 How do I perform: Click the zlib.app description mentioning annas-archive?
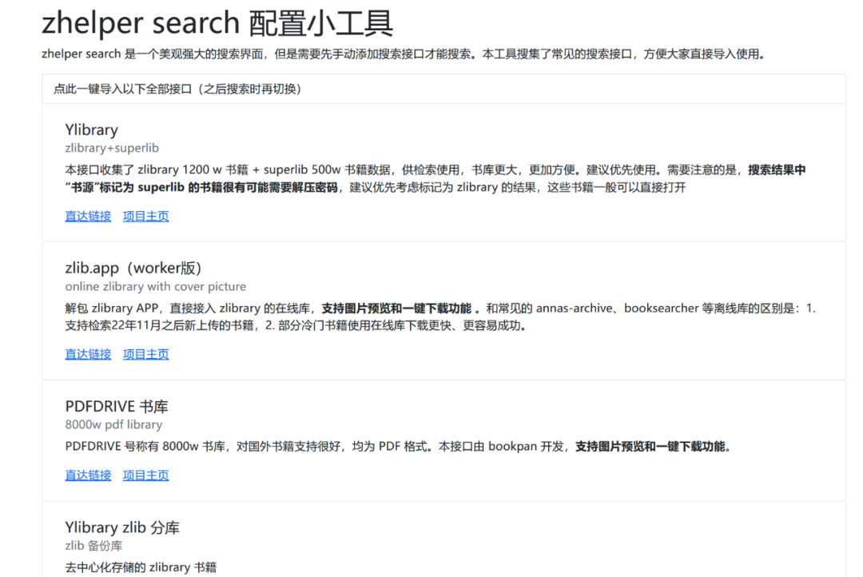click(440, 316)
